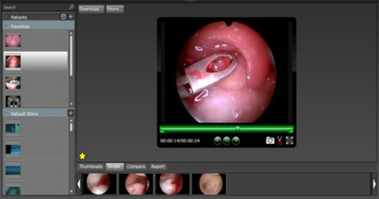Add an item to Default Store with plus
Image resolution: width=379 pixels, height=199 pixels.
70,113
